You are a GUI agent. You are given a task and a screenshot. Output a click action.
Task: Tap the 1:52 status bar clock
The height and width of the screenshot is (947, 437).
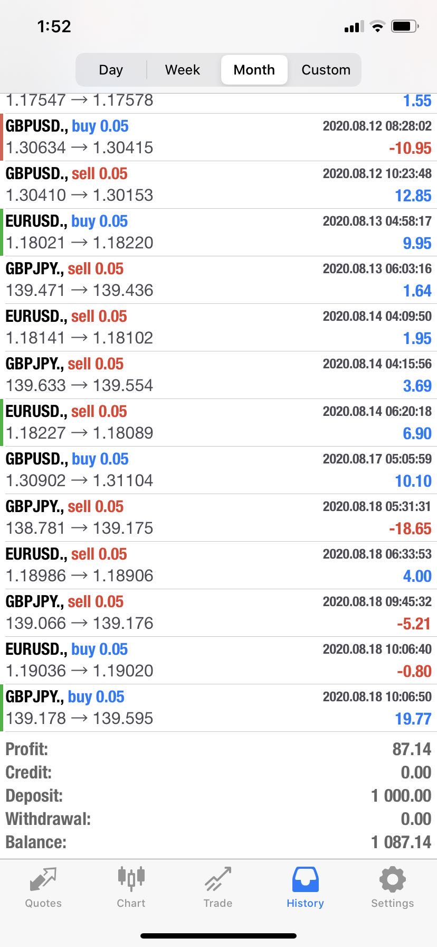pyautogui.click(x=54, y=26)
